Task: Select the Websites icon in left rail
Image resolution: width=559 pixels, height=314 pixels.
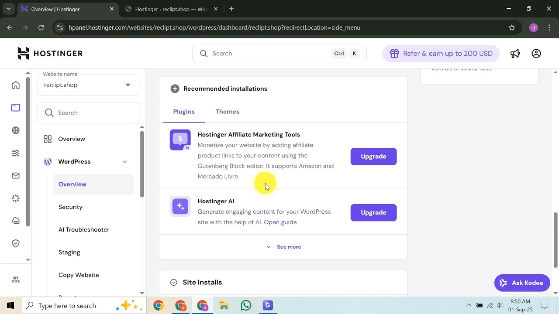Action: (16, 107)
